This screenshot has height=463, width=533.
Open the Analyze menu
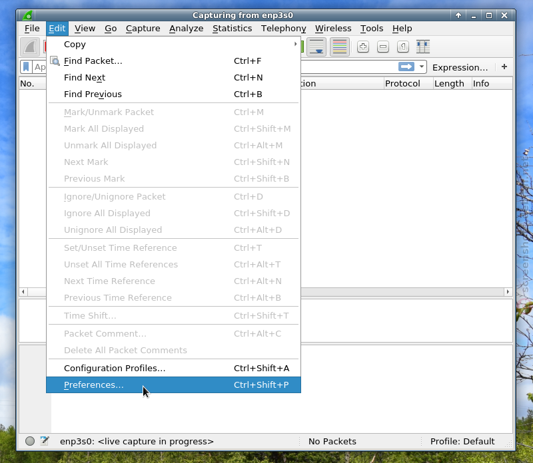click(x=187, y=29)
